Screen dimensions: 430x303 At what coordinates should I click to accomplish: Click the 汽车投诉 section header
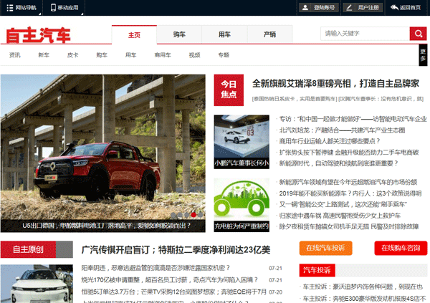[317, 270]
